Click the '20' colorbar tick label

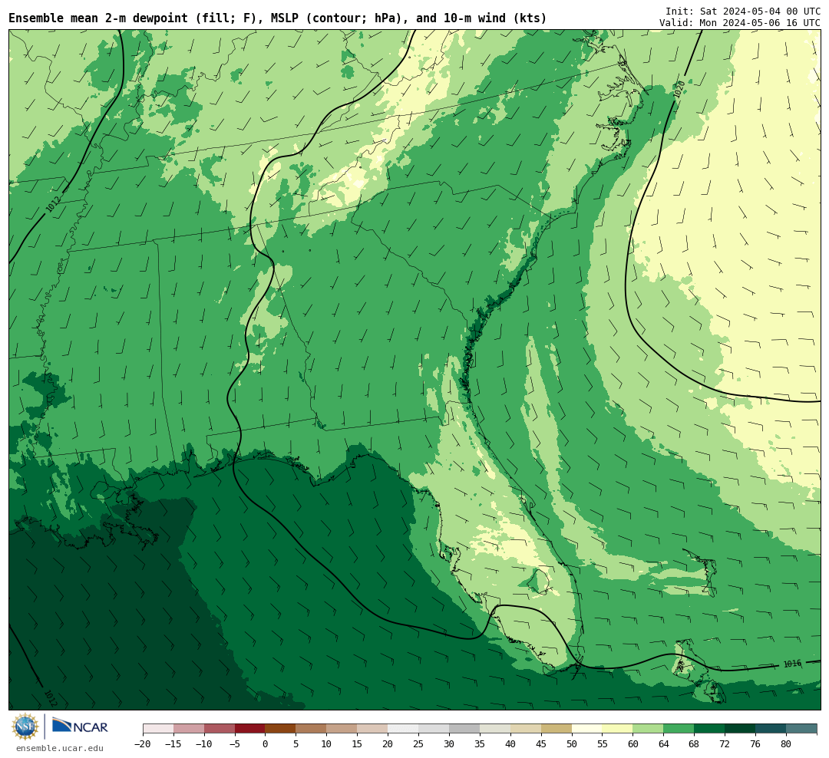(388, 744)
